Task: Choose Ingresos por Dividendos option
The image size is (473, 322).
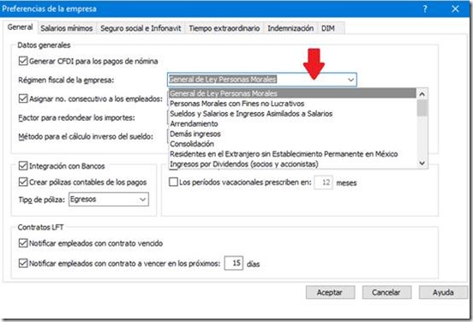Action: coord(292,164)
